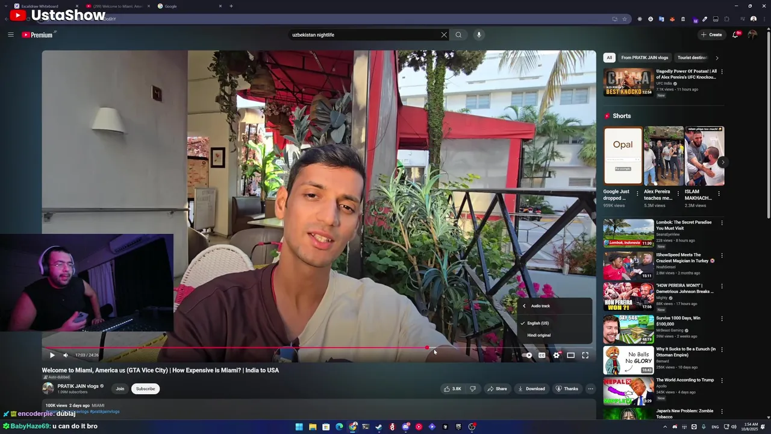The height and width of the screenshot is (434, 771).
Task: Open Google Just dropped Opal short
Action: pos(623,156)
